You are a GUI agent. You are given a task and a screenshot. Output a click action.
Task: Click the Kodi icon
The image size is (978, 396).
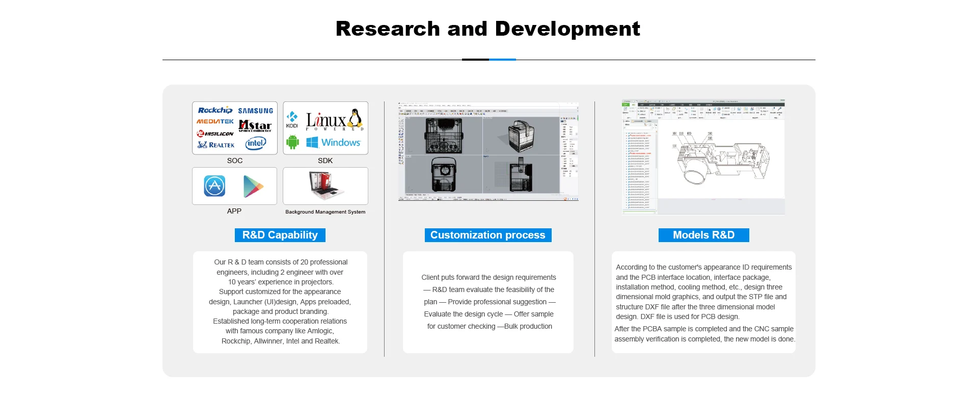coord(292,119)
